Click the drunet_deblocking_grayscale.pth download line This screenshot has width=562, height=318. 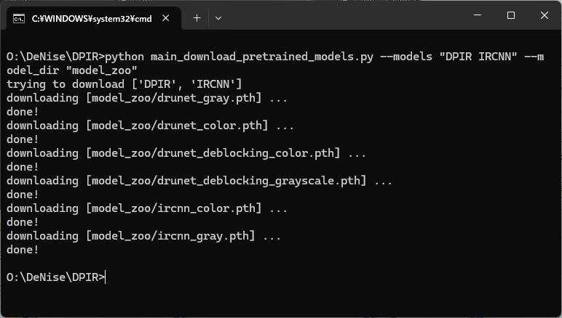click(x=199, y=181)
